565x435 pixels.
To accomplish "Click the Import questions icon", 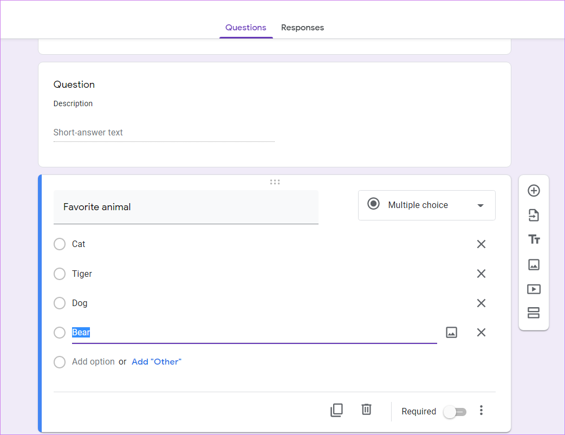I will pyautogui.click(x=534, y=215).
